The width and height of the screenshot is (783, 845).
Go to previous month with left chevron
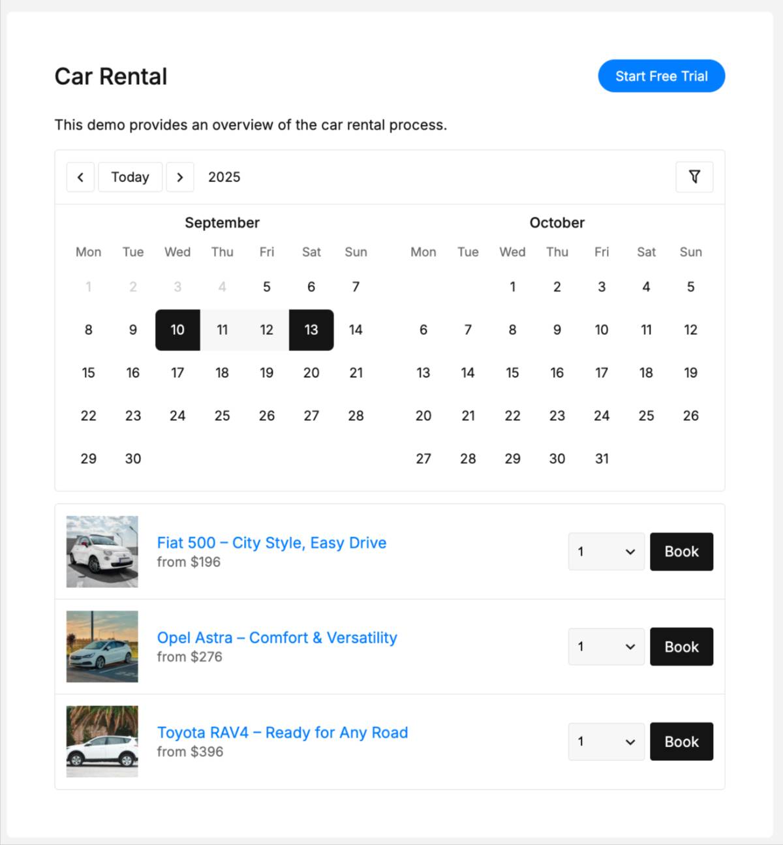80,177
